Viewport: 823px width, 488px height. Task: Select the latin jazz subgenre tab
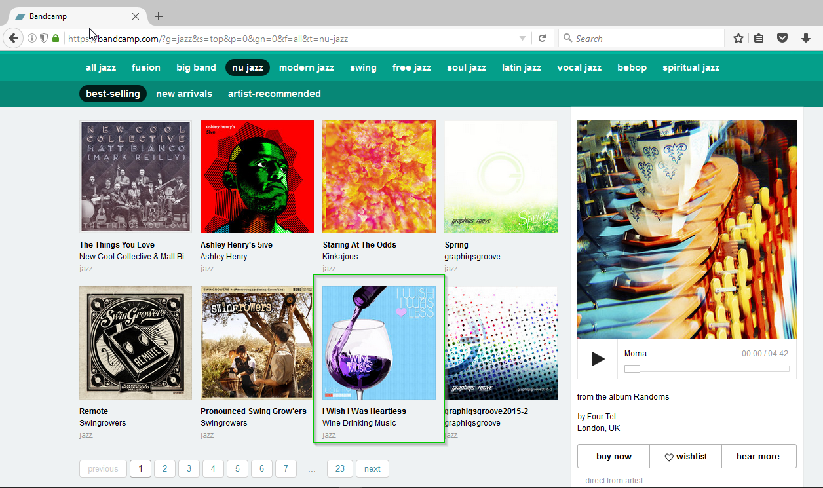coord(522,67)
